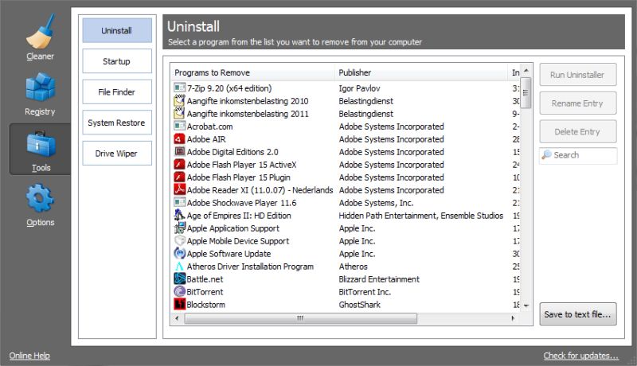637x366 pixels.
Task: Click the Age of Empires II icon
Action: (180, 215)
